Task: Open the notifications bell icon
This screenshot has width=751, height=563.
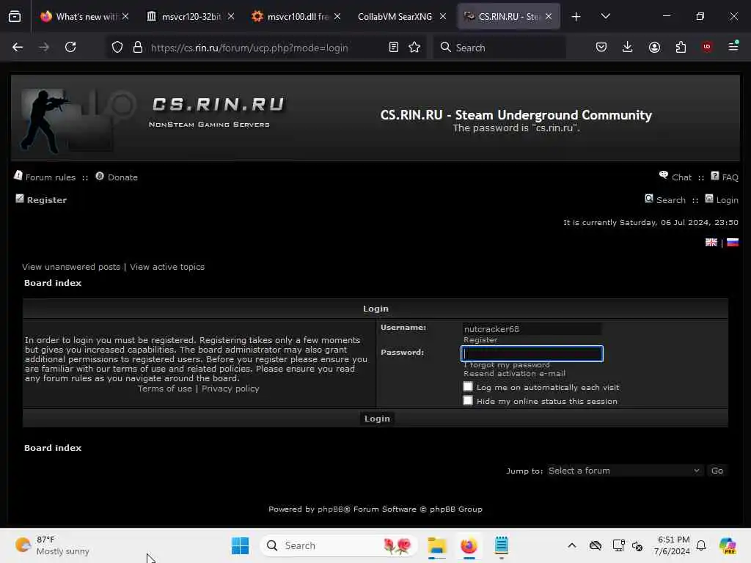Action: [701, 545]
